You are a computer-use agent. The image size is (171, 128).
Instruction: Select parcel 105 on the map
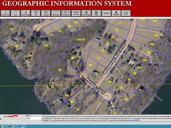point(155,21)
